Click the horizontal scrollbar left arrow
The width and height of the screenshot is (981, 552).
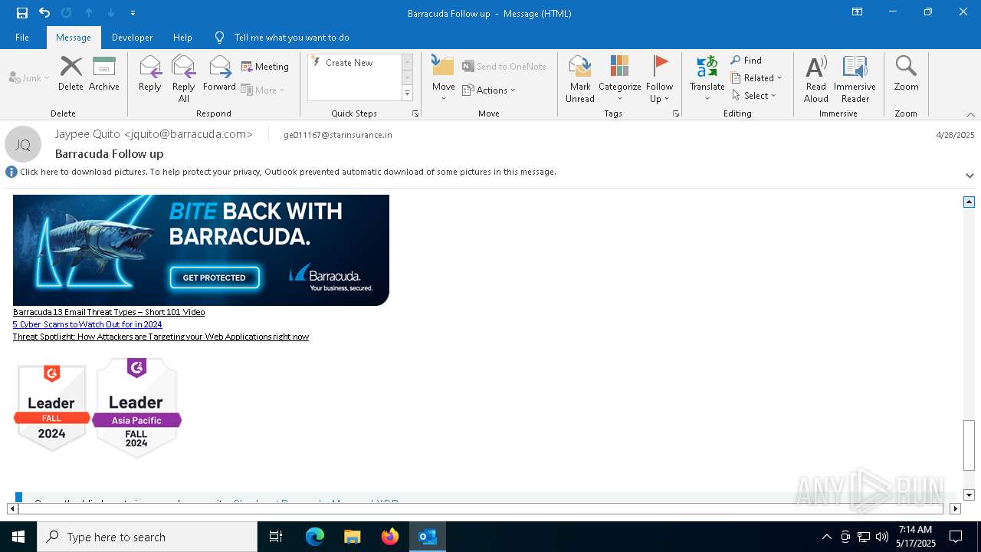point(12,508)
